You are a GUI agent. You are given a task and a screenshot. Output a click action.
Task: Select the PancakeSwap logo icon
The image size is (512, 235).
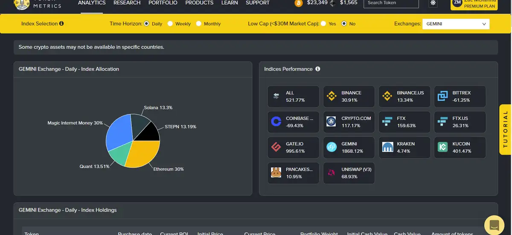point(276,173)
